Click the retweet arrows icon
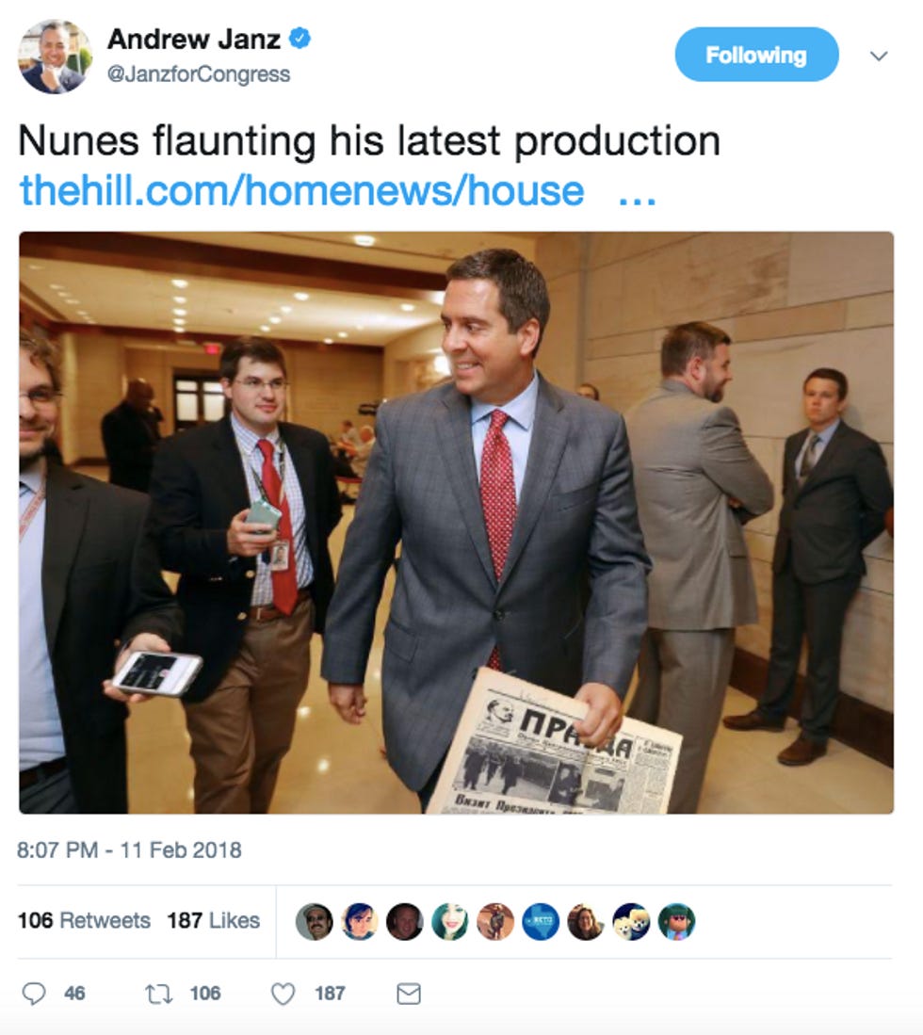Viewport: 923px width, 1035px height. (158, 994)
